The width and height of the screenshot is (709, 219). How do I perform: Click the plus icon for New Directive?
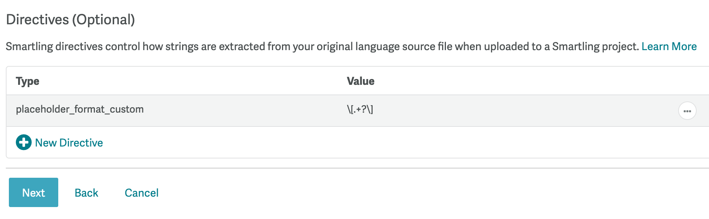pyautogui.click(x=24, y=142)
